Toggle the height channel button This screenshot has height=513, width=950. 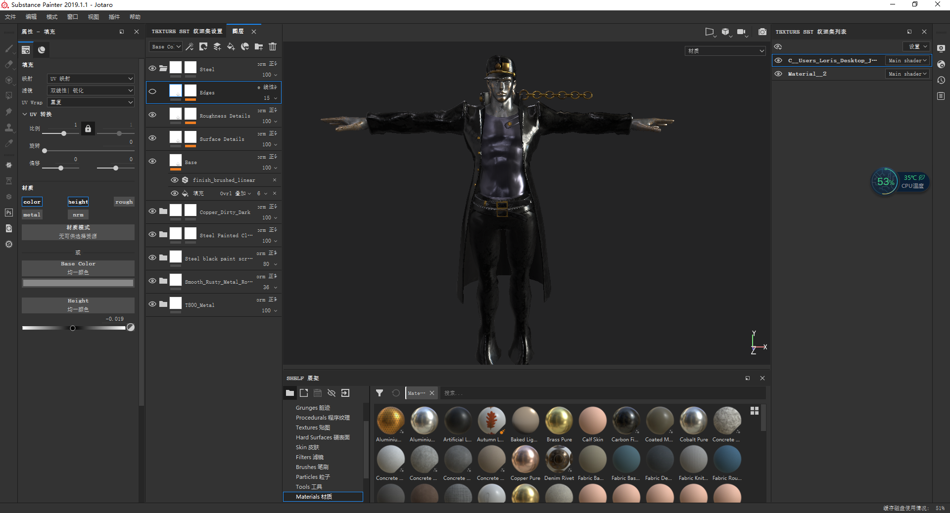point(78,202)
